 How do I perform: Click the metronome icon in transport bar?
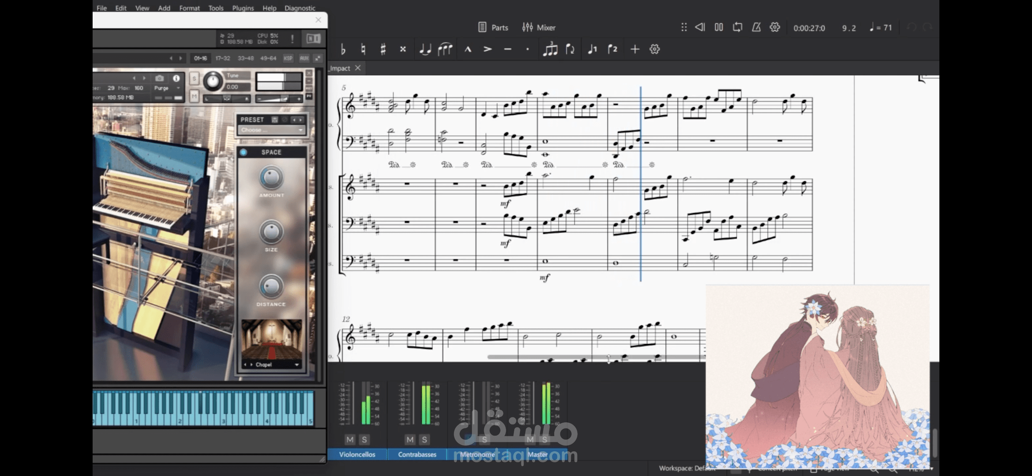(x=756, y=27)
